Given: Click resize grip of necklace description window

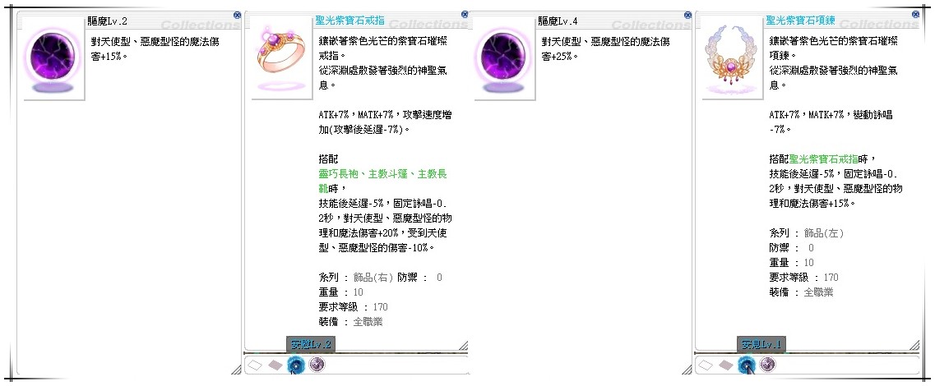Looking at the screenshot, I should [x=914, y=345].
